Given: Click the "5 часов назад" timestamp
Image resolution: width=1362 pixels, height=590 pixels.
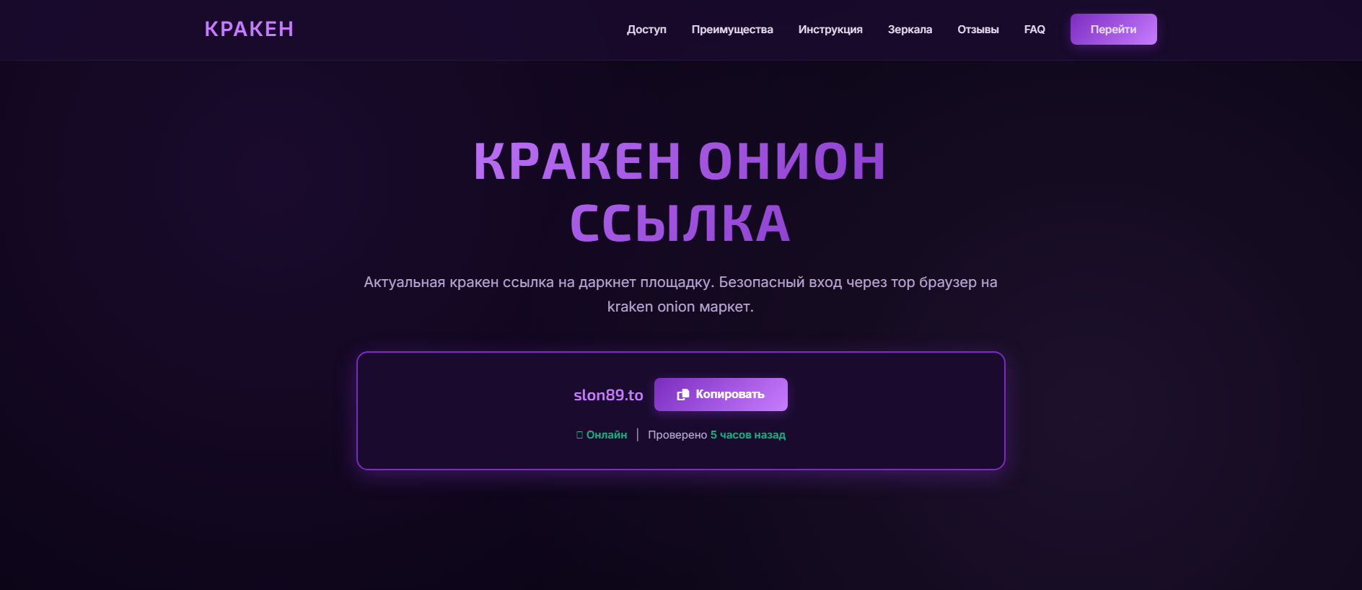Looking at the screenshot, I should (x=748, y=435).
